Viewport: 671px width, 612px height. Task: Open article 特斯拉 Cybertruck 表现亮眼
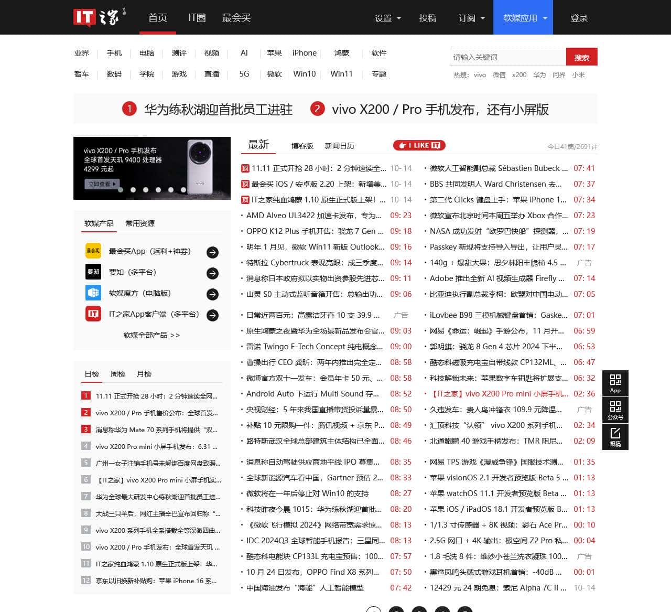coord(315,263)
